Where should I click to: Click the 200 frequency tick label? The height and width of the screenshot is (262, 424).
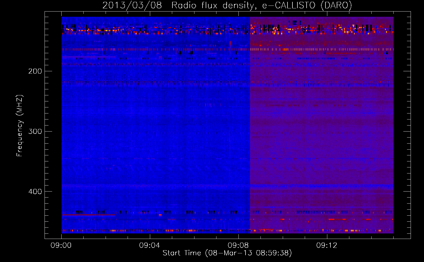(35, 71)
